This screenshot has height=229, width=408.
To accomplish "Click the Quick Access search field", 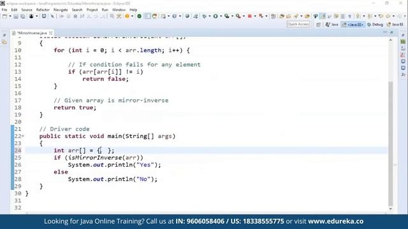I will tap(298, 24).
